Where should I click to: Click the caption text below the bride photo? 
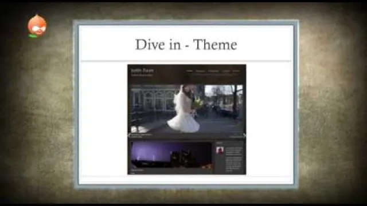click(142, 136)
